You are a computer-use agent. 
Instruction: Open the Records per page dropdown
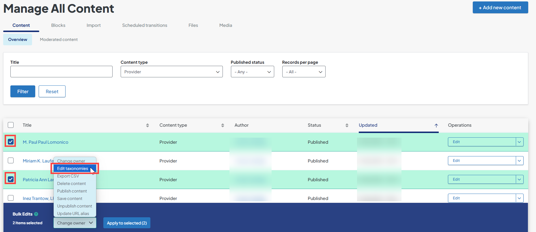pyautogui.click(x=304, y=72)
